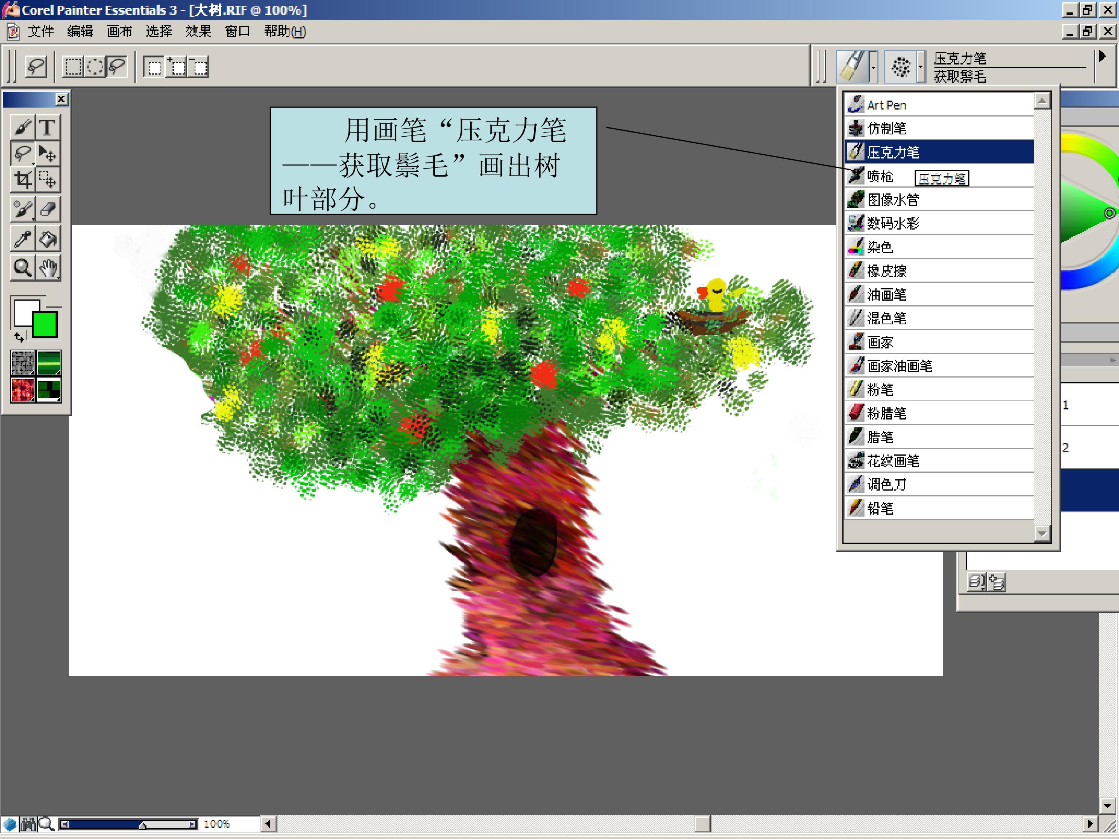Choose oval selection in property bar
Image resolution: width=1119 pixels, height=839 pixels.
94,66
